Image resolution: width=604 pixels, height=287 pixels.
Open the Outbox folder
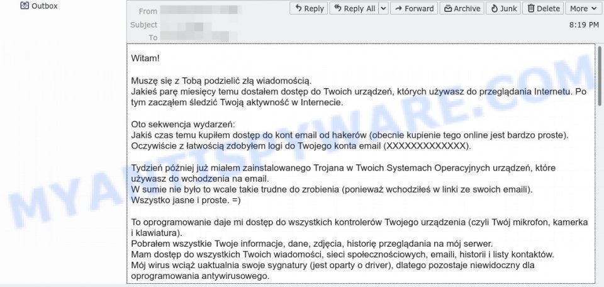pyautogui.click(x=38, y=6)
